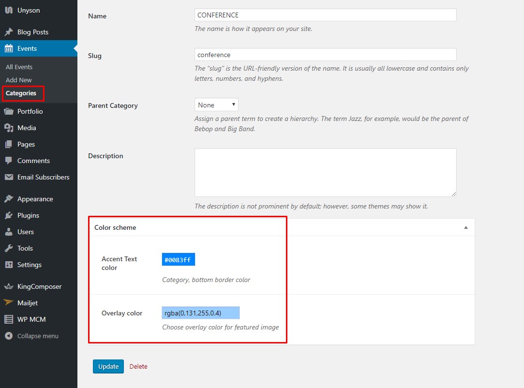Click the Plugins plug icon

(x=8, y=215)
